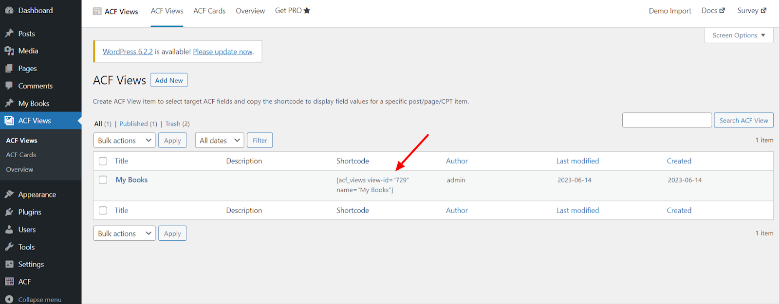Image resolution: width=779 pixels, height=304 pixels.
Task: Click the Search ACF View button
Action: click(x=743, y=120)
